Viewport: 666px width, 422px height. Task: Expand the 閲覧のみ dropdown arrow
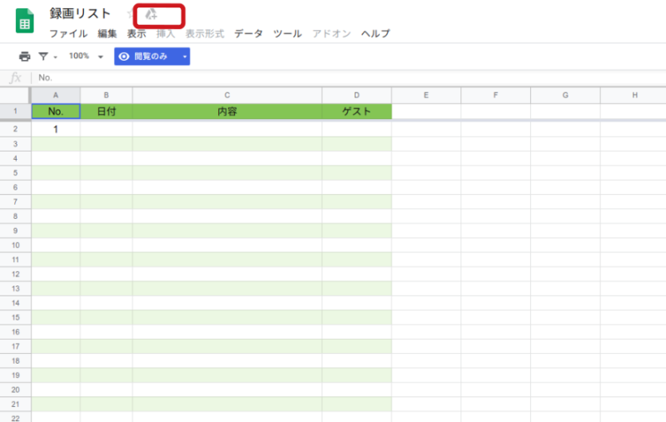click(185, 57)
